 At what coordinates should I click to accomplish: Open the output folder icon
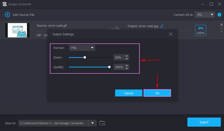pyautogui.click(x=102, y=123)
